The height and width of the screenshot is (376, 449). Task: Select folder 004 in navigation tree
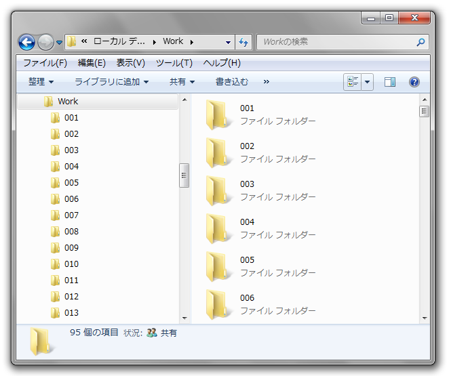[x=64, y=167]
